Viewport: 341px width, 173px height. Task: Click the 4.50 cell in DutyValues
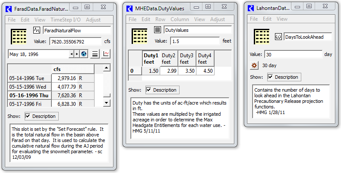[x=205, y=71]
